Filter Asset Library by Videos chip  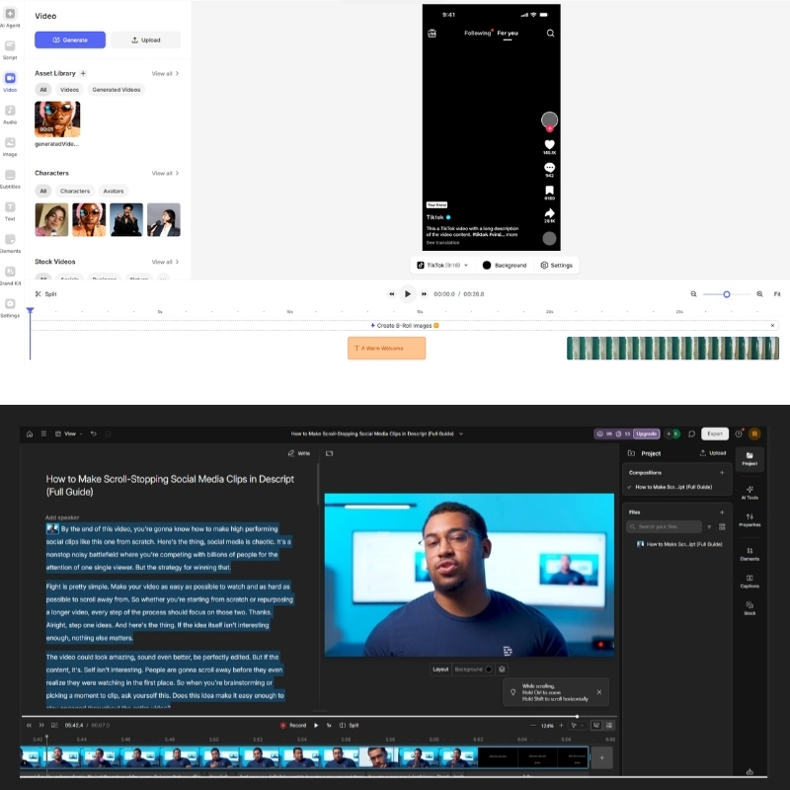point(69,90)
